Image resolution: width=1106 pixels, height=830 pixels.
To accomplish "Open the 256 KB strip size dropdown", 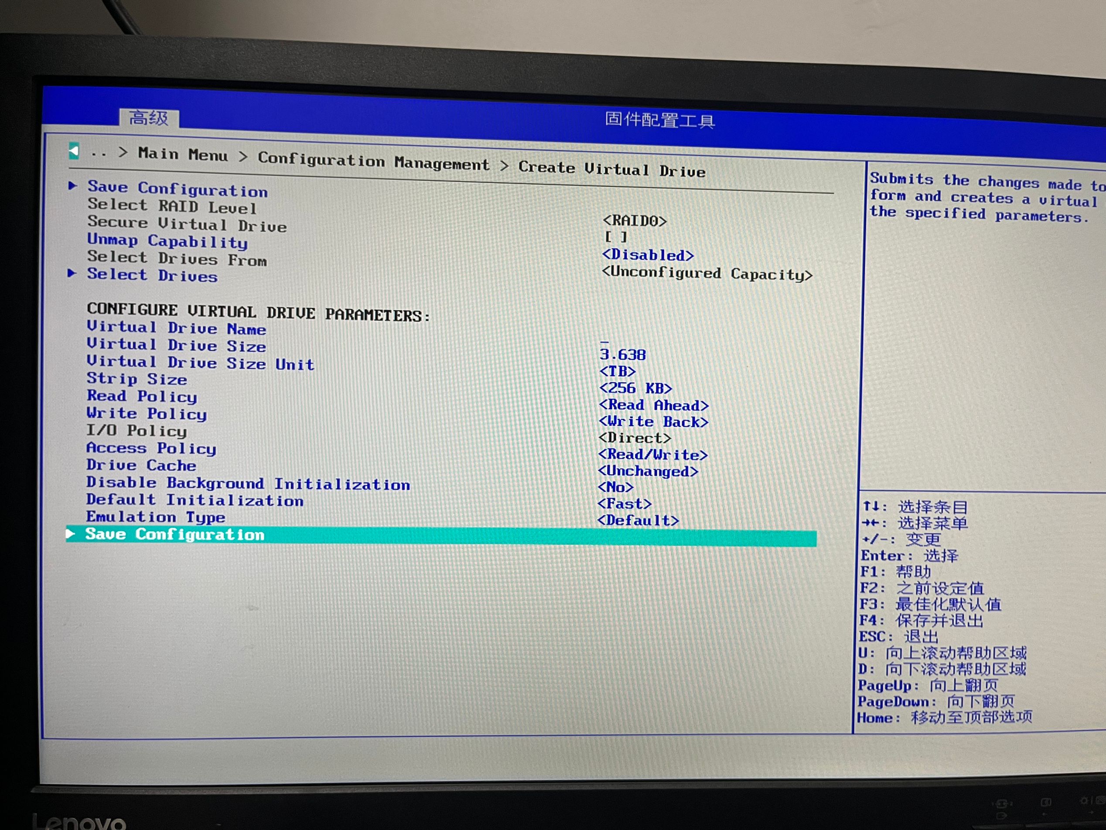I will pos(635,388).
